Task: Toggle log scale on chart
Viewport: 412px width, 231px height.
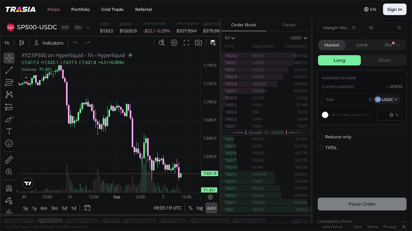Action: click(200, 208)
